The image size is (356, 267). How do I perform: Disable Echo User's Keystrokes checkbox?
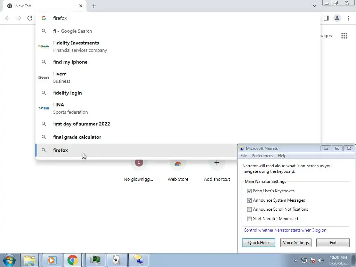[249, 191]
